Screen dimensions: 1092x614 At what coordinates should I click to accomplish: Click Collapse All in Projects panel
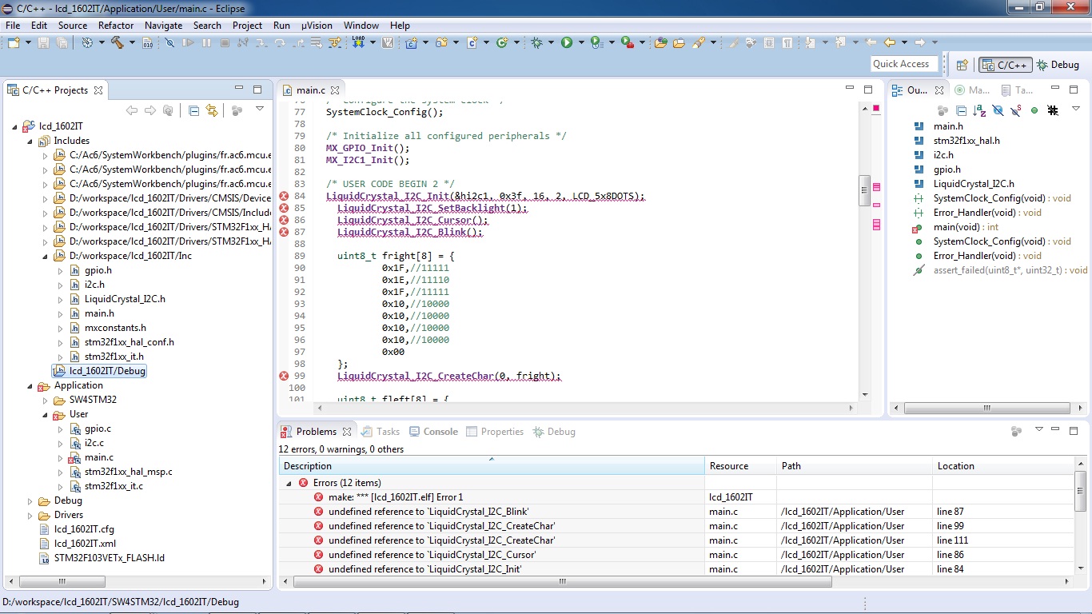pos(193,110)
